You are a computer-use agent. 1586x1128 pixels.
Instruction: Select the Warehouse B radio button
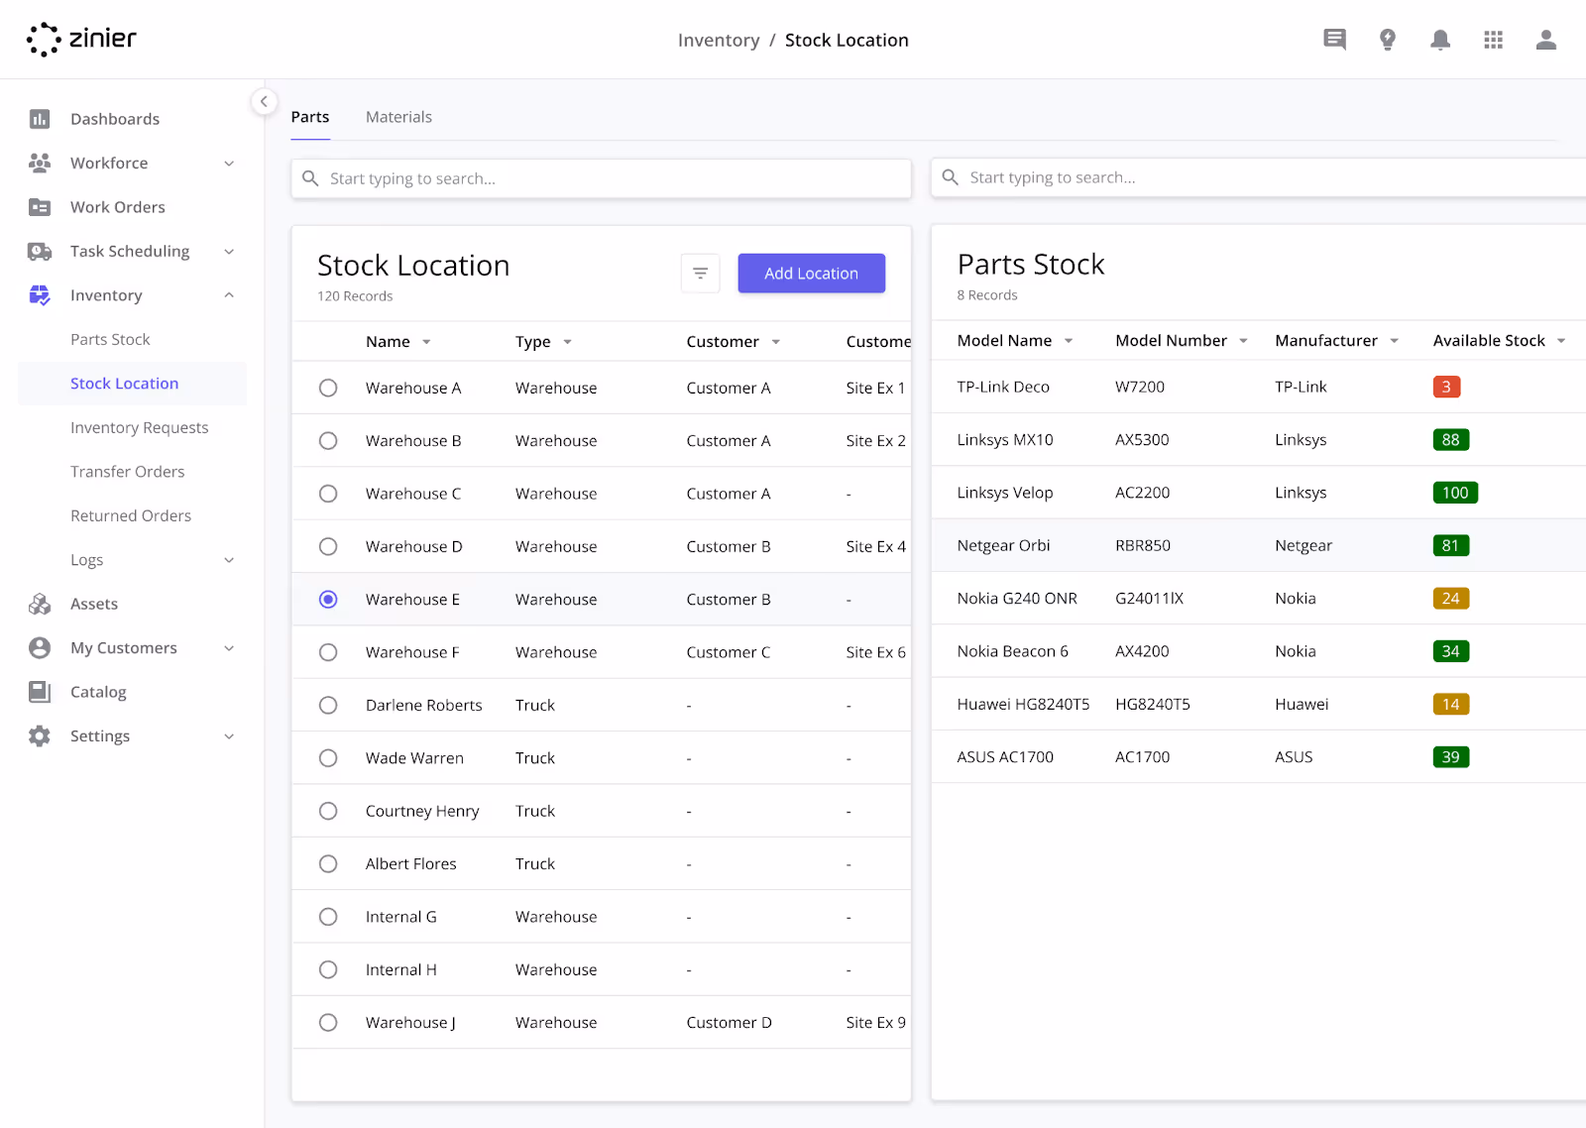(x=328, y=440)
